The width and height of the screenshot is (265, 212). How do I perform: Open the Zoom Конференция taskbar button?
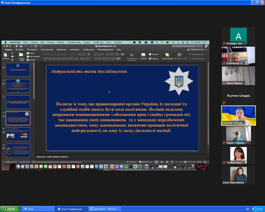pyautogui.click(x=71, y=209)
